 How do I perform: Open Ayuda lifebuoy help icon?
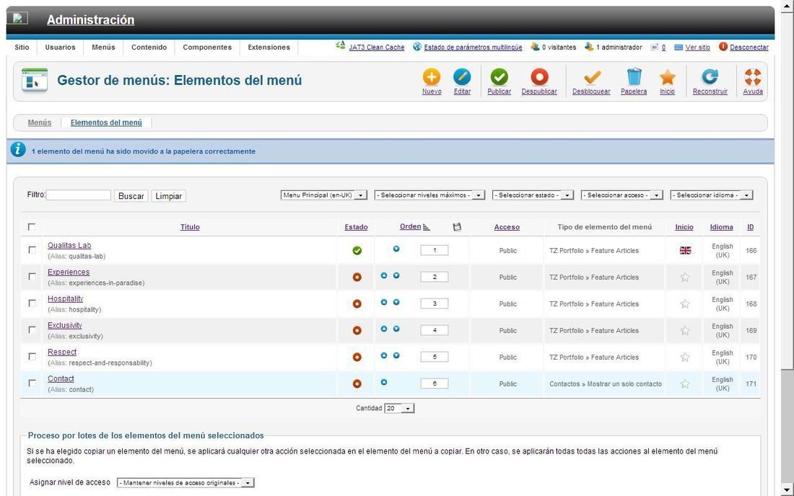point(753,77)
